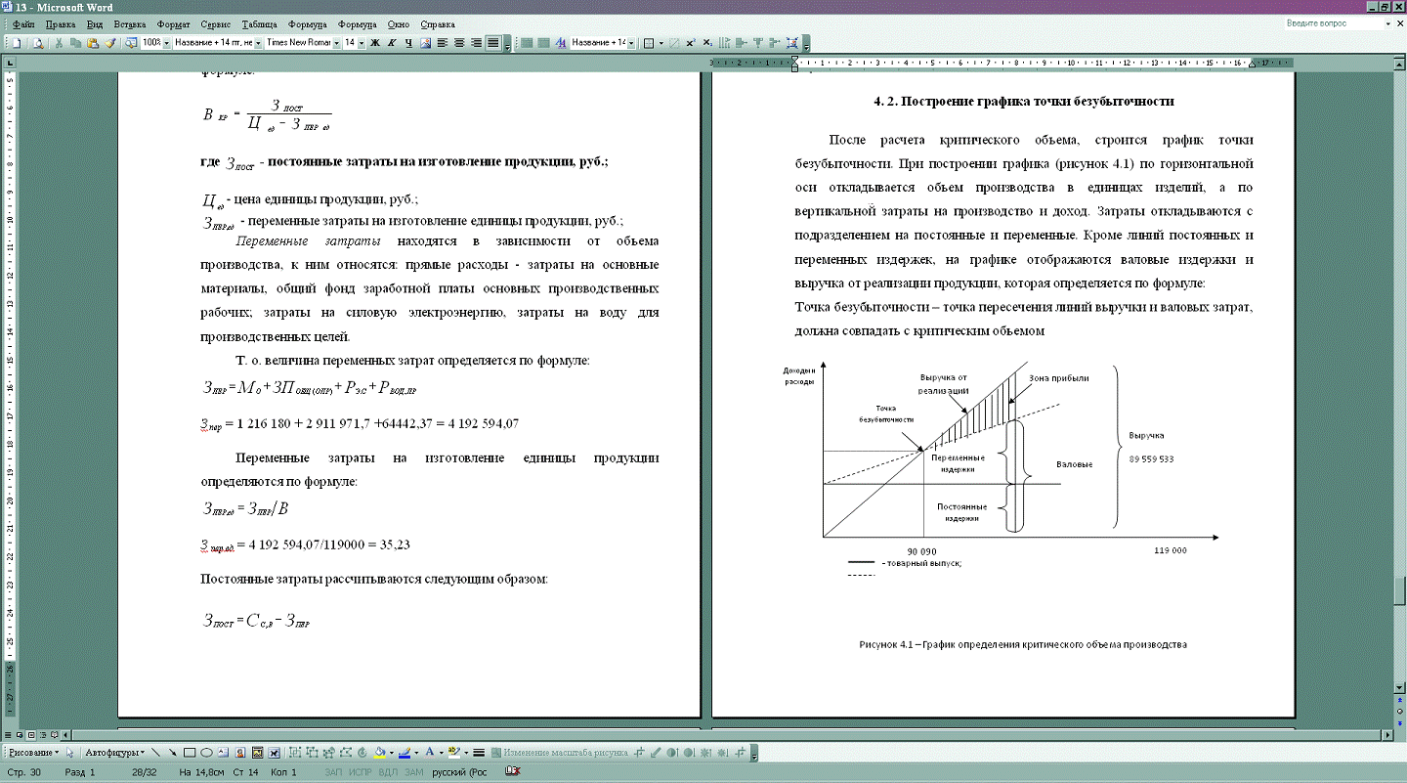Viewport: 1407px width, 783px height.
Task: Click the New Document icon
Action: click(18, 43)
